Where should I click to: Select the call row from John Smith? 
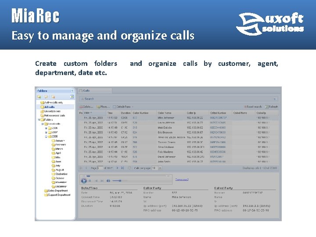[178, 162]
